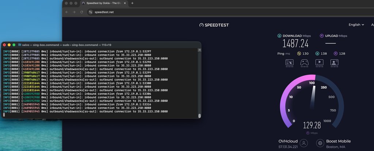The width and height of the screenshot is (374, 151).
Task: Click the gaming controller rating icon
Action: point(304,62)
